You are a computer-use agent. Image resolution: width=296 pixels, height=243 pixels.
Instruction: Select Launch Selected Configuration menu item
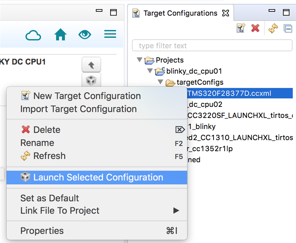pos(98,177)
